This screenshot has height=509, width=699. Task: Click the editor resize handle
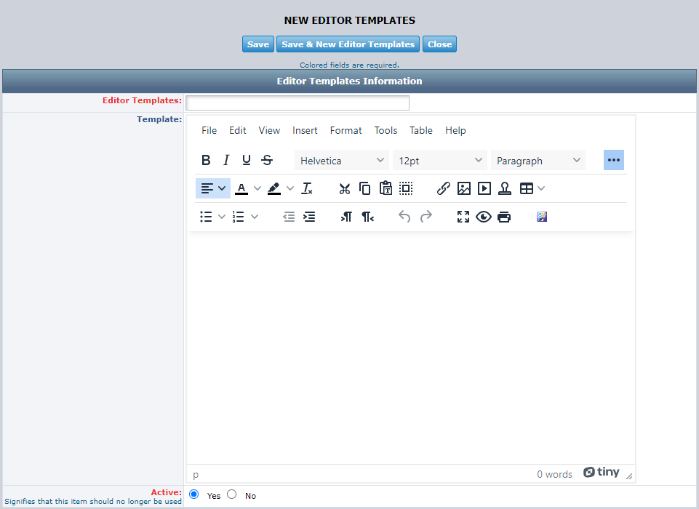(x=629, y=476)
